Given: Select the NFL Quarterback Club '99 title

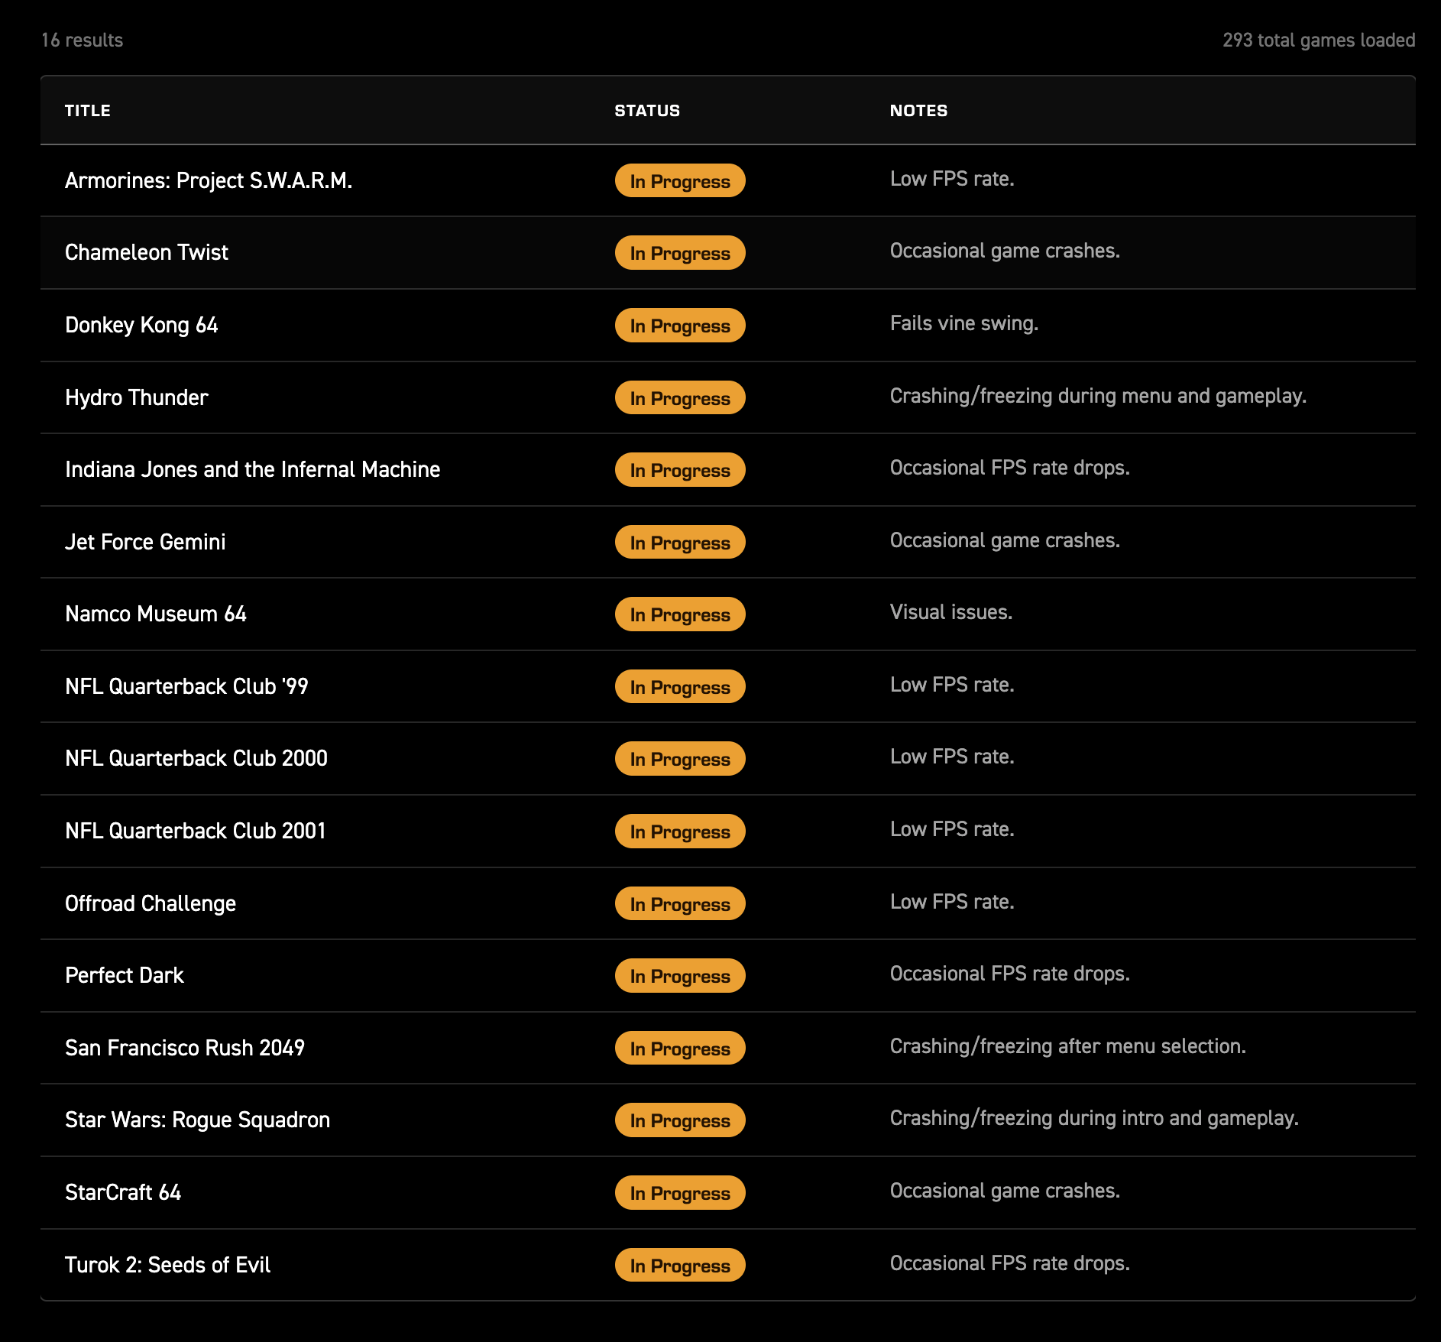Looking at the screenshot, I should pos(186,686).
